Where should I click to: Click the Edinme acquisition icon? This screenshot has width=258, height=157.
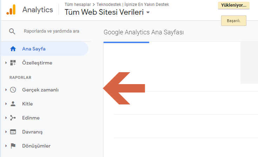click(x=13, y=118)
